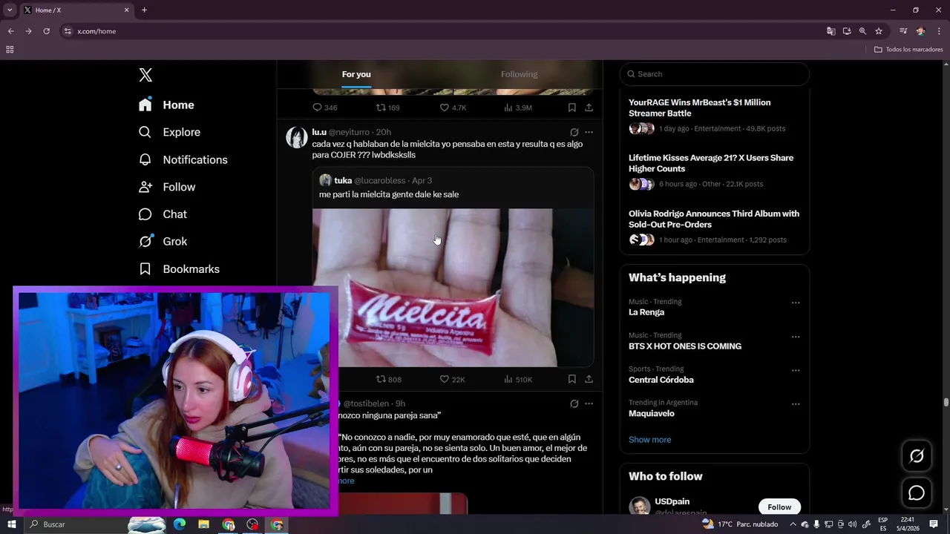Open quoted post author tuka
Viewport: 950px width, 534px height.
coord(343,180)
